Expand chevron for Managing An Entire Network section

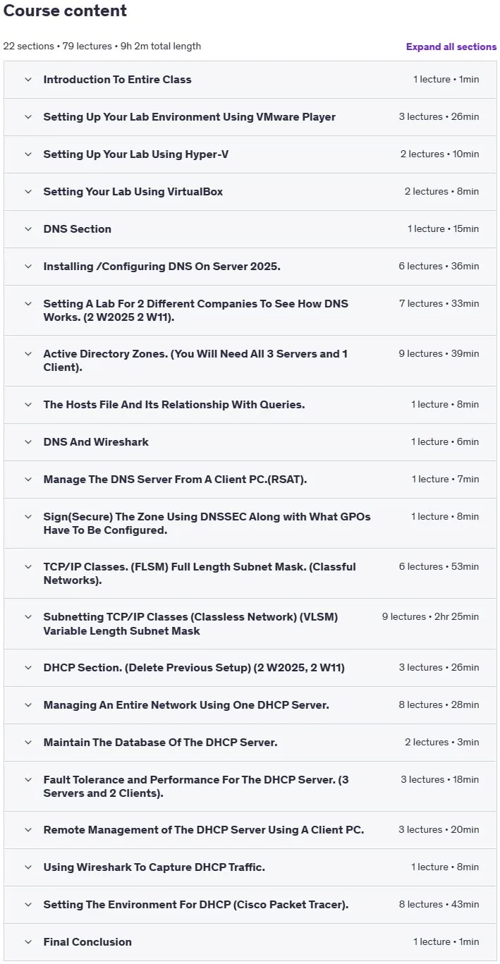coord(28,705)
